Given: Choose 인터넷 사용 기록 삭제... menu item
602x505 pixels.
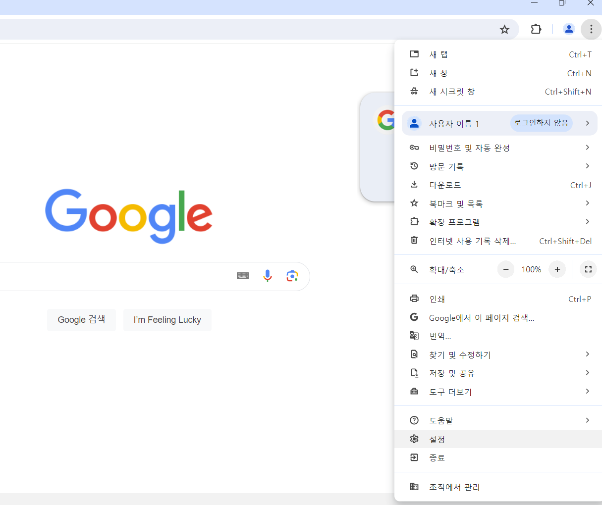Looking at the screenshot, I should pyautogui.click(x=498, y=241).
